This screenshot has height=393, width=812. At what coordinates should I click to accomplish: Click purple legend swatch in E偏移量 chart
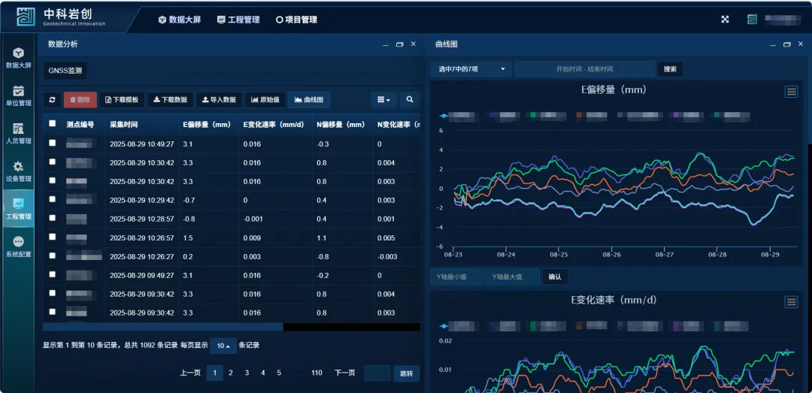click(x=676, y=116)
